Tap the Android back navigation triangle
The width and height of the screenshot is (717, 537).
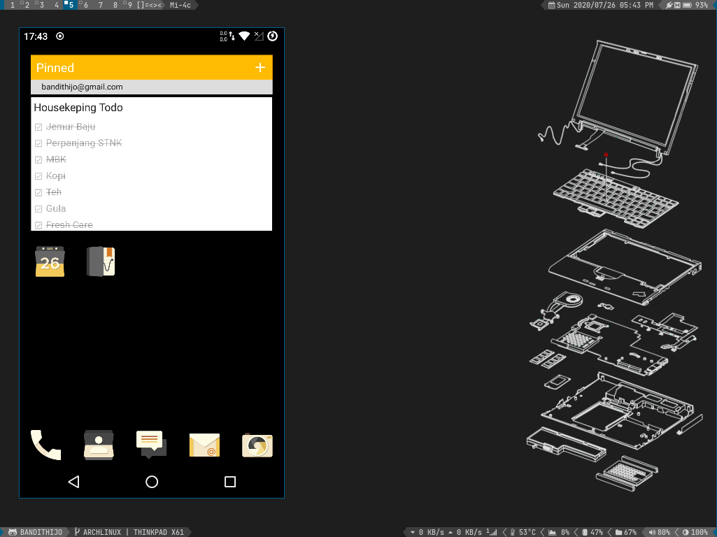(73, 482)
